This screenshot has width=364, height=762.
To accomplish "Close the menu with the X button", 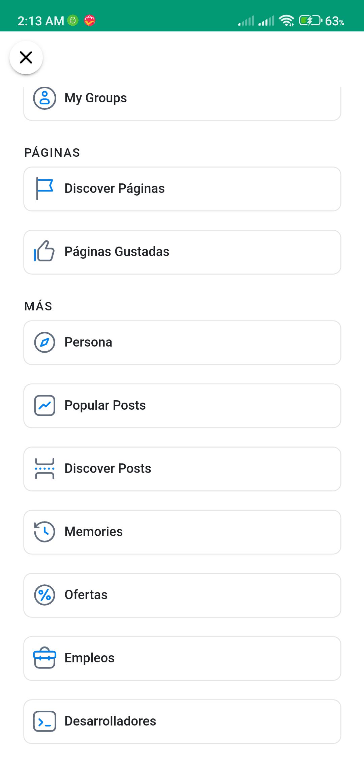I will point(26,57).
